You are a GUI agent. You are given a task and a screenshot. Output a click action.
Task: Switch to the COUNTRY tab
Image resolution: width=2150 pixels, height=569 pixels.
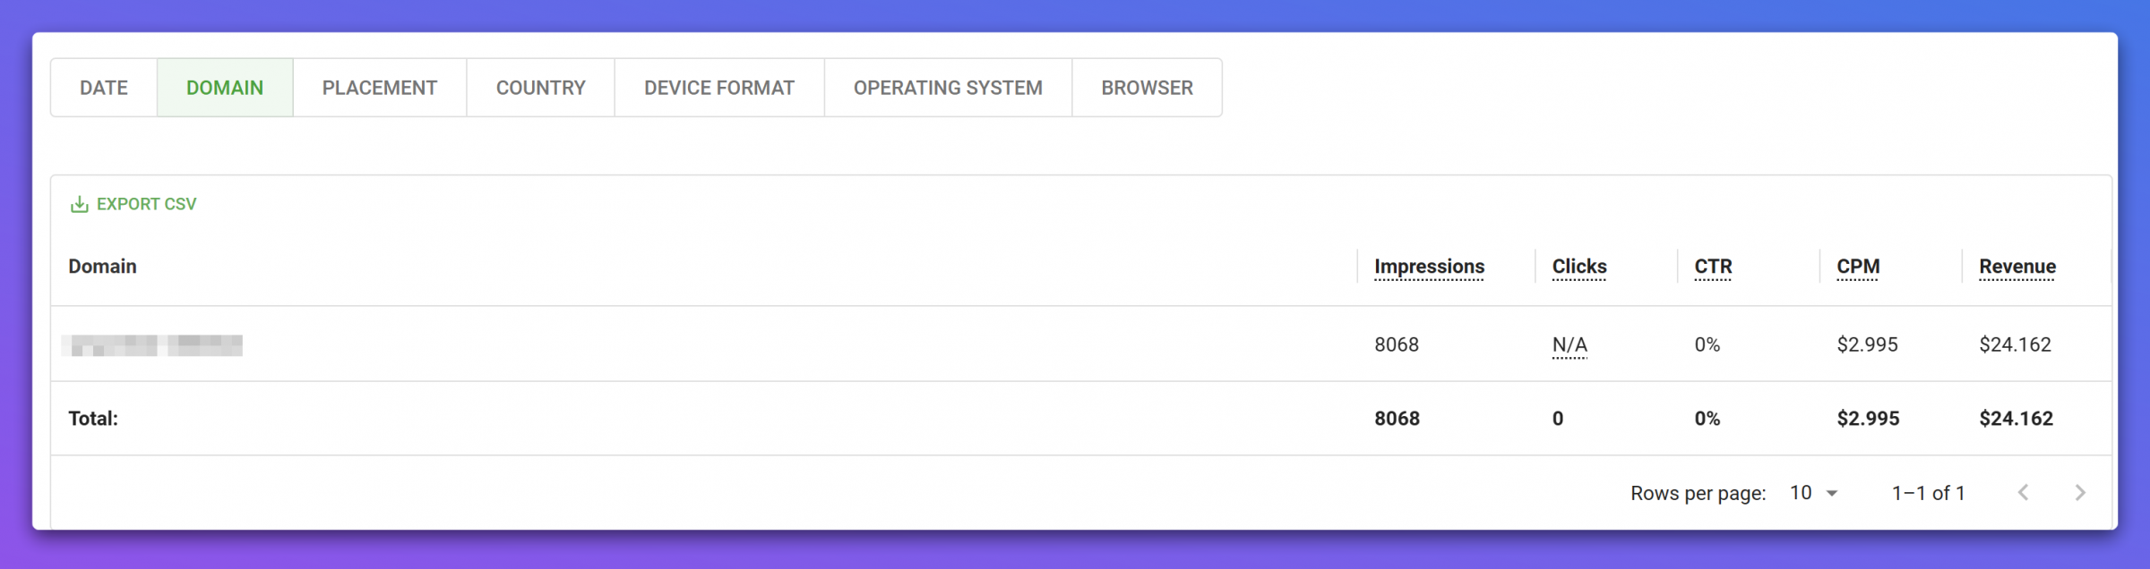[x=540, y=88]
